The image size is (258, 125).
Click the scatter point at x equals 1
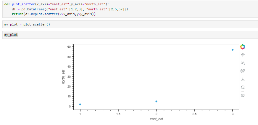(x=80, y=105)
